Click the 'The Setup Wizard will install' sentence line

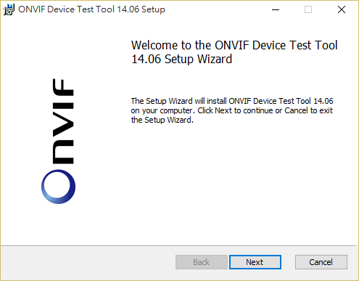232,101
